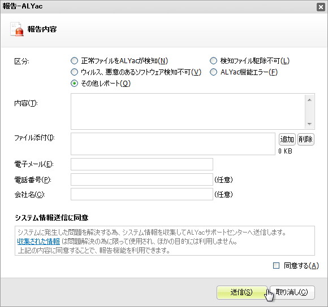Click the (任意) note beside 電話番号
The width and height of the screenshot is (328, 307).
pyautogui.click(x=223, y=179)
